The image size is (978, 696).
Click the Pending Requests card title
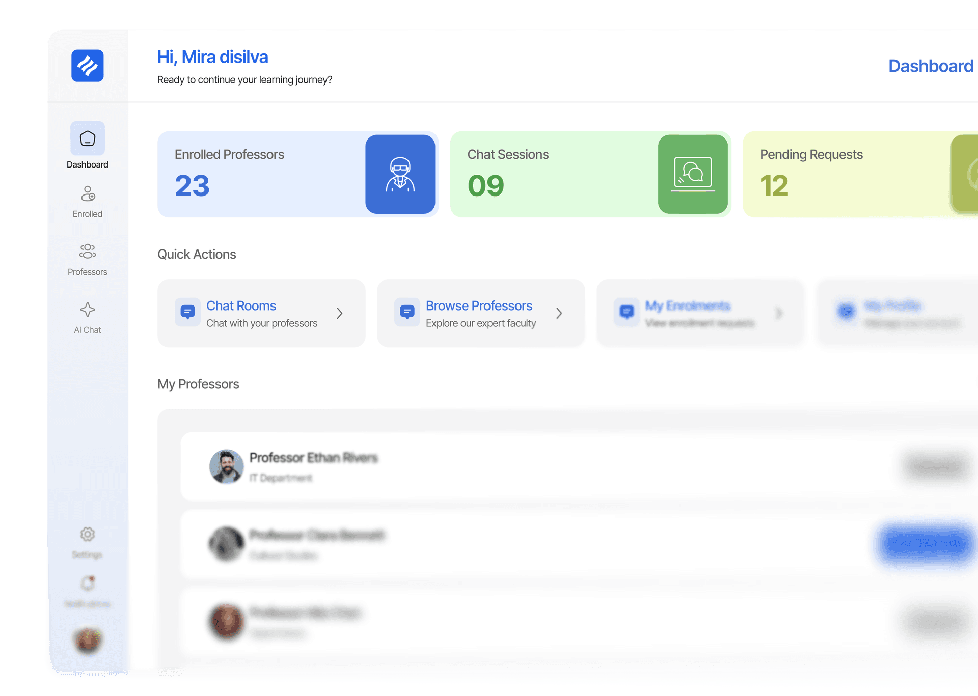click(811, 154)
